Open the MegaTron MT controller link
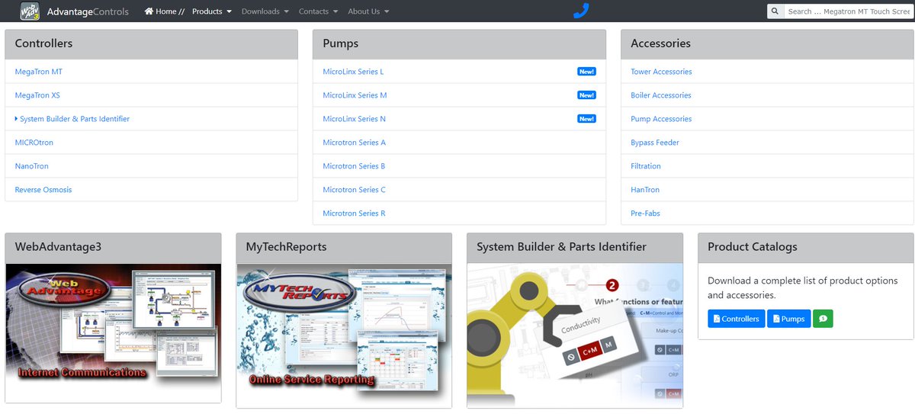This screenshot has height=414, width=915. click(x=39, y=72)
